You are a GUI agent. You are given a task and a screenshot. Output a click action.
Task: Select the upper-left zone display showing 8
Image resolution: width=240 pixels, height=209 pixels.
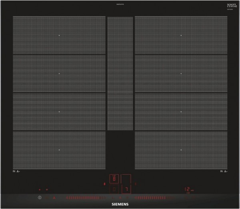pyautogui.click(x=114, y=179)
